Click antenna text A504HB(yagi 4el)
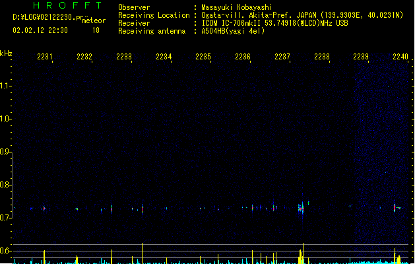Image resolution: width=415 pixels, height=264 pixels. click(233, 31)
